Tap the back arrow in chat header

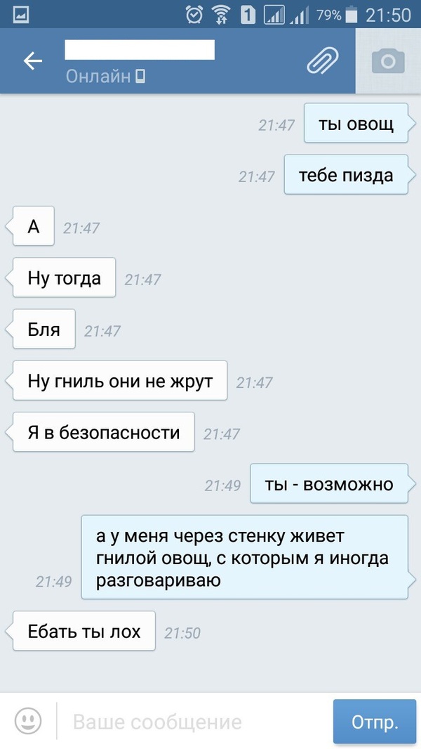[33, 60]
